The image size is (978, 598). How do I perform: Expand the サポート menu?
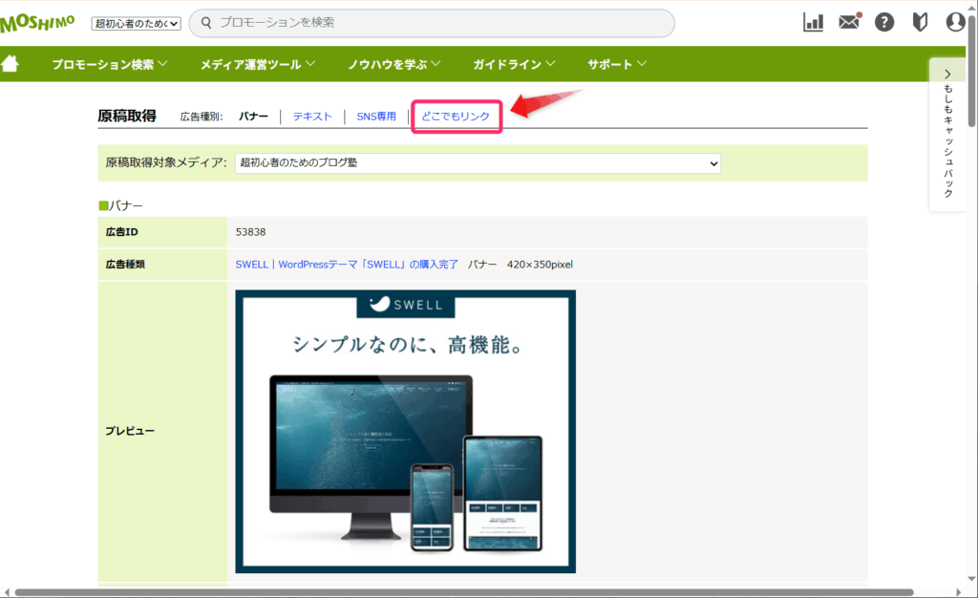pos(616,64)
